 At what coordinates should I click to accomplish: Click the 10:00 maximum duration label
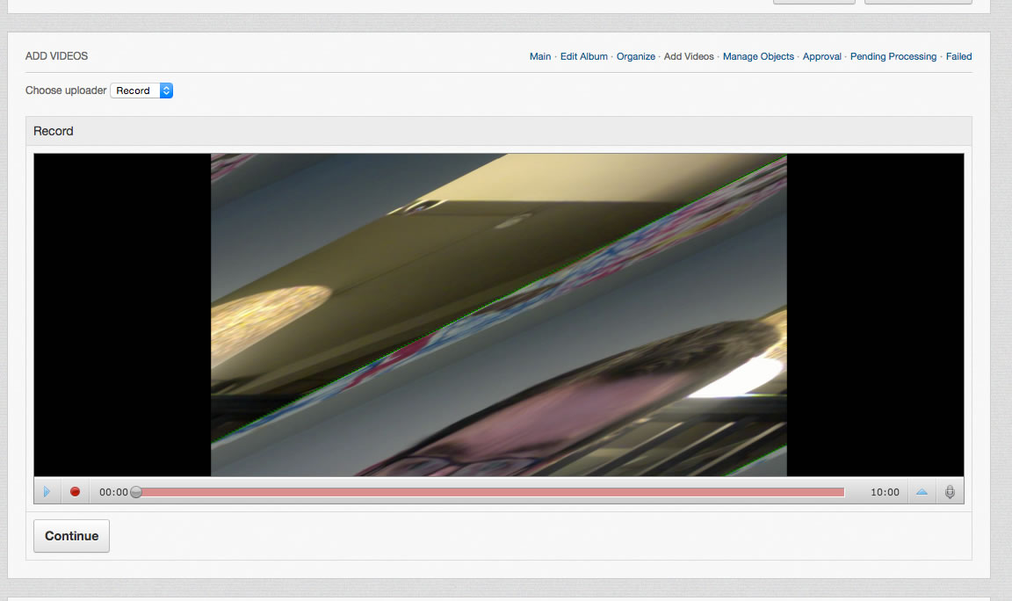(885, 492)
